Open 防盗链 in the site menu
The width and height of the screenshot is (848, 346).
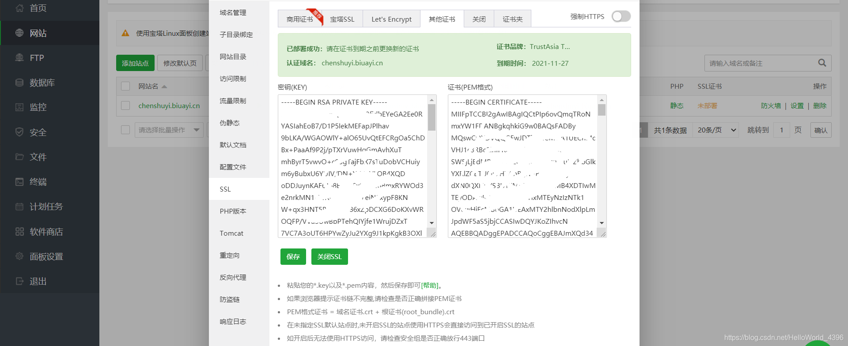pos(239,299)
